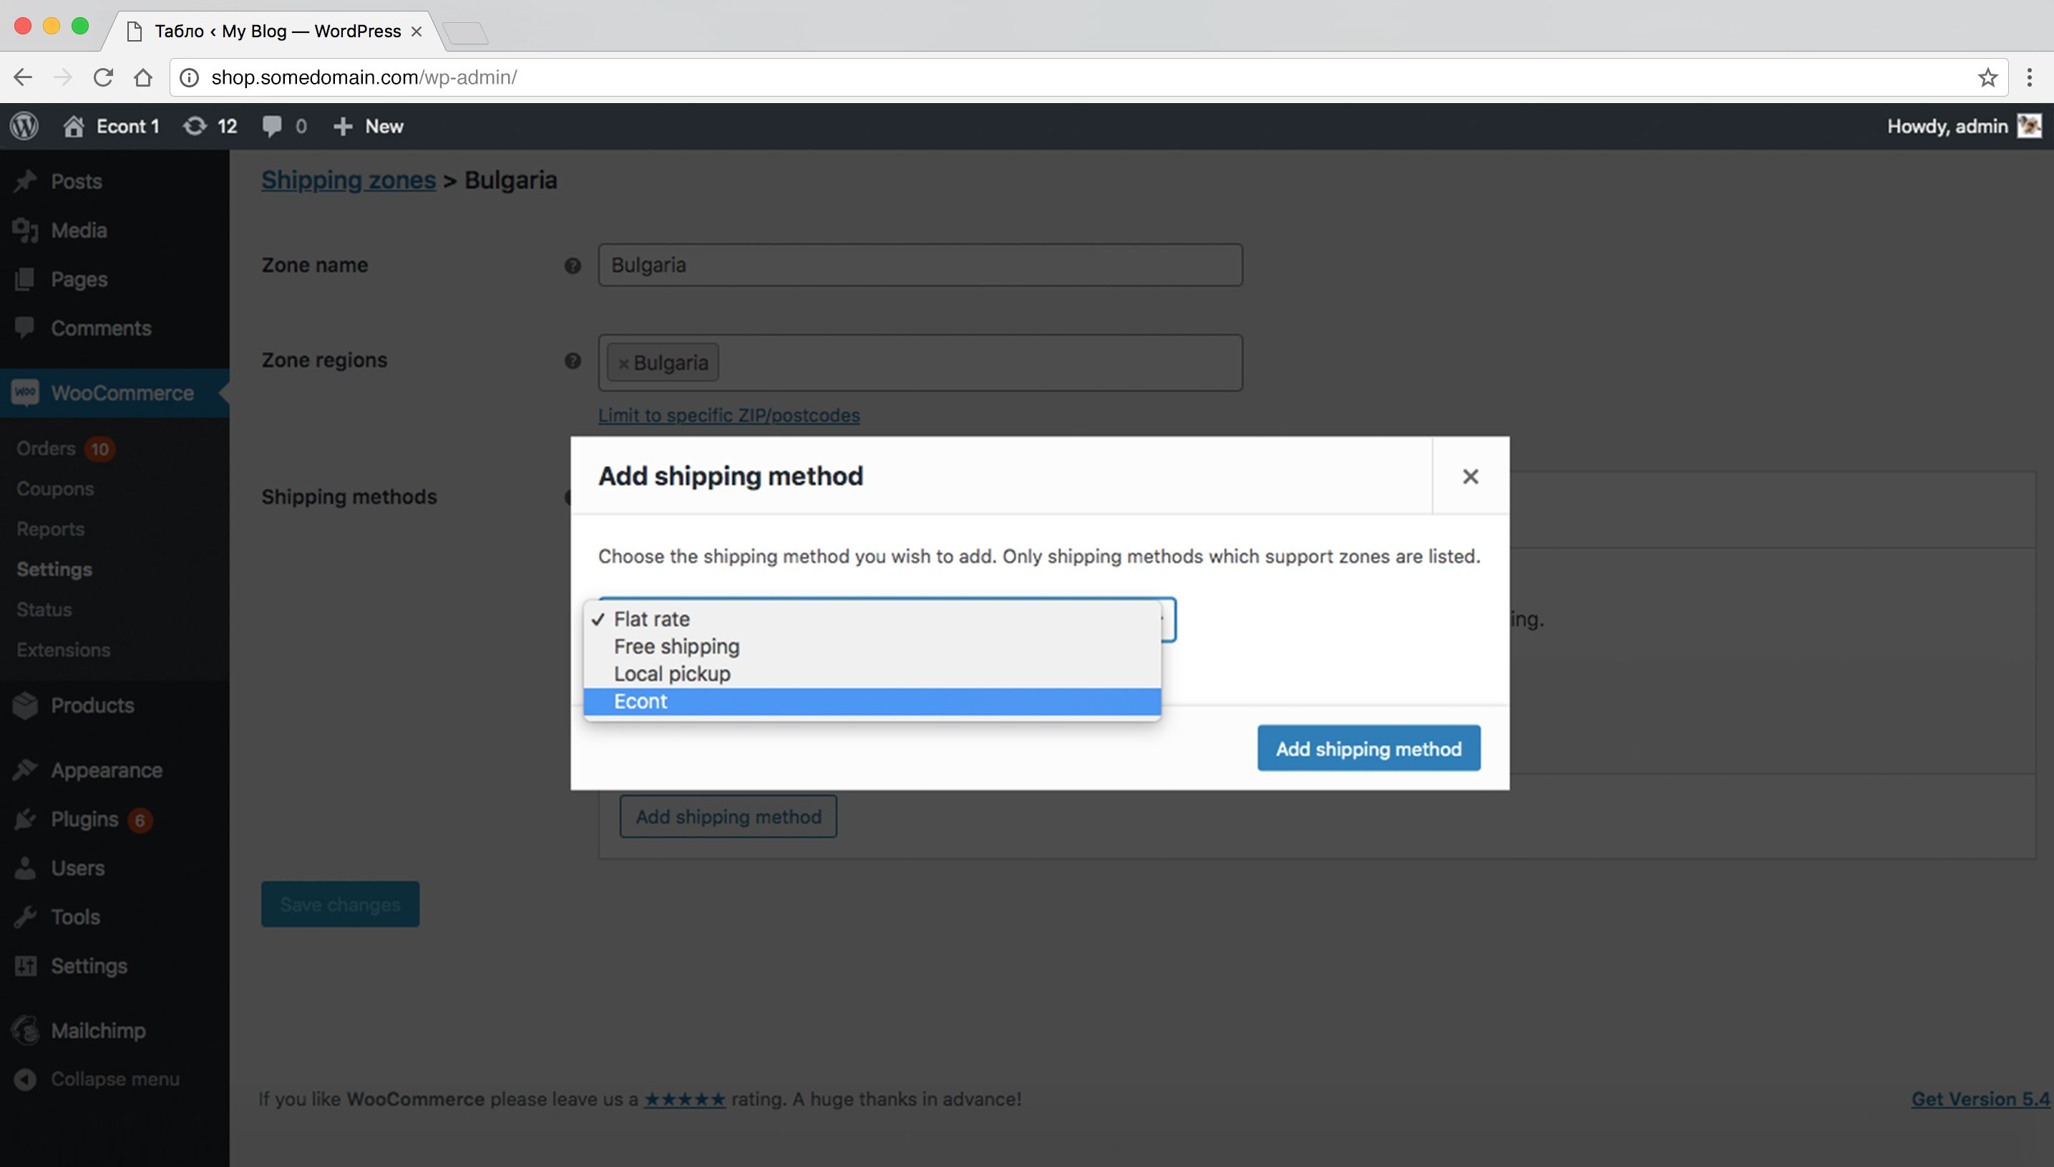The height and width of the screenshot is (1167, 2054).
Task: Click the browser forward arrow
Action: coord(62,77)
